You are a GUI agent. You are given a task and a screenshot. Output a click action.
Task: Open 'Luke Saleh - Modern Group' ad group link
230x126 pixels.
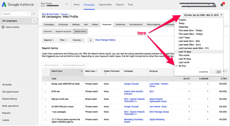(159, 85)
